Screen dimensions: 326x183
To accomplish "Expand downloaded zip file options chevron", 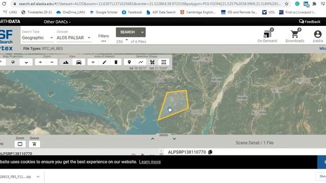I will pyautogui.click(x=38, y=177).
